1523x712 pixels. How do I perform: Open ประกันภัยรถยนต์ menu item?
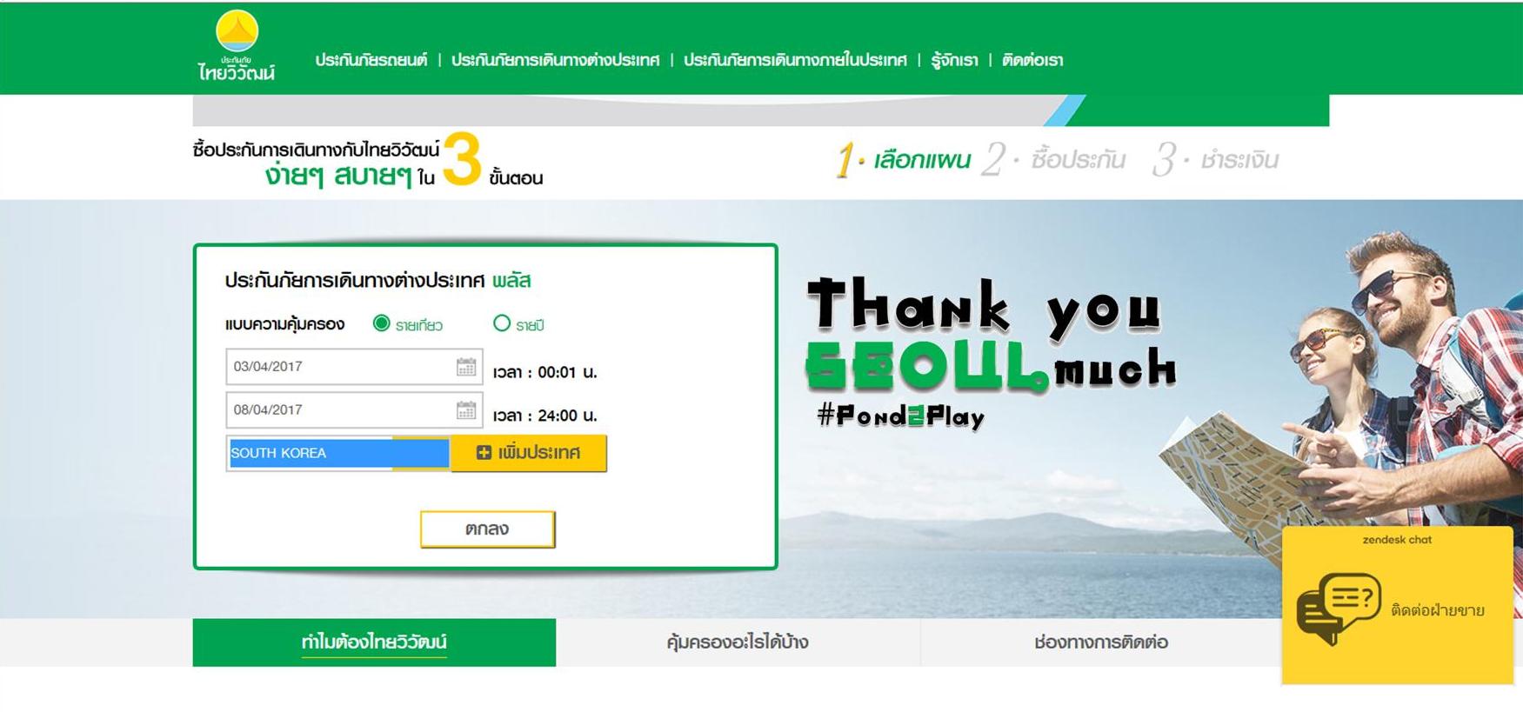tap(371, 60)
